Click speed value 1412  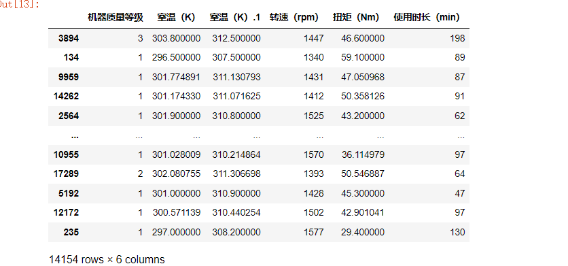click(x=314, y=97)
